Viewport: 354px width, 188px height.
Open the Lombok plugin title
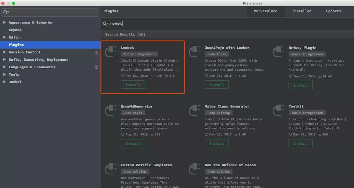point(127,48)
